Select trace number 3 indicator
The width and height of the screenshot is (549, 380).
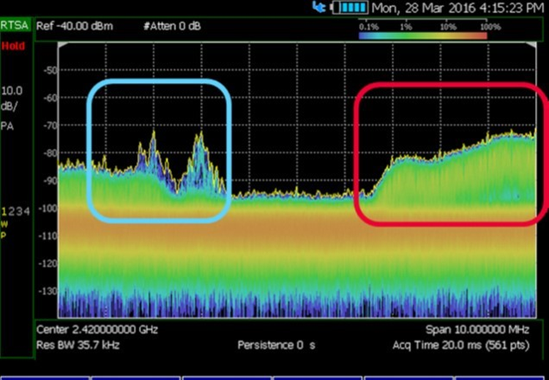pos(20,212)
